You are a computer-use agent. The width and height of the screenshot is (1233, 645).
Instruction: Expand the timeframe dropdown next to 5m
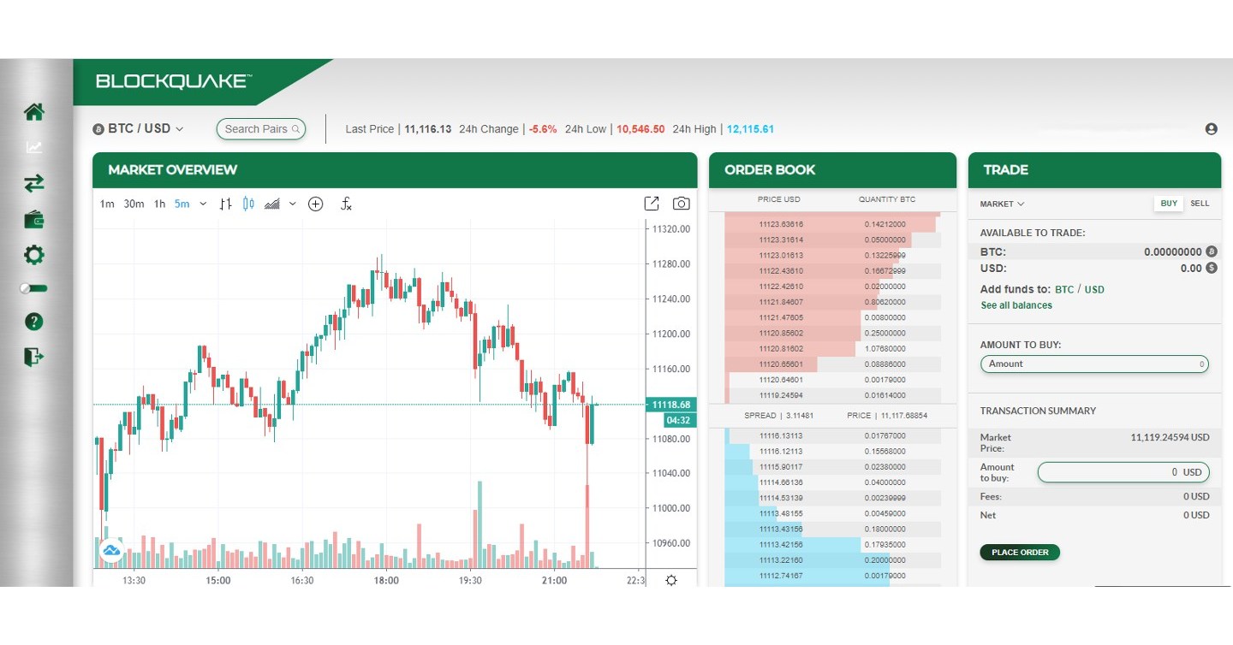[202, 204]
